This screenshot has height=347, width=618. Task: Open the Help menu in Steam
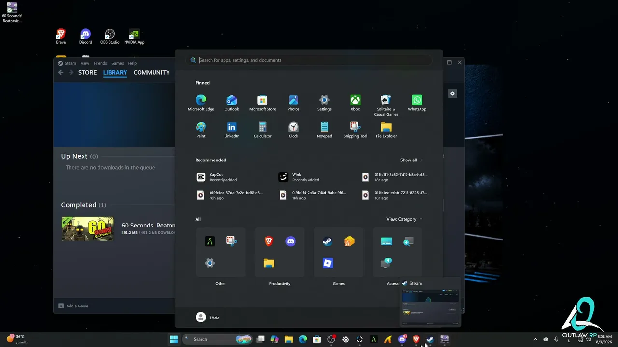(x=132, y=63)
